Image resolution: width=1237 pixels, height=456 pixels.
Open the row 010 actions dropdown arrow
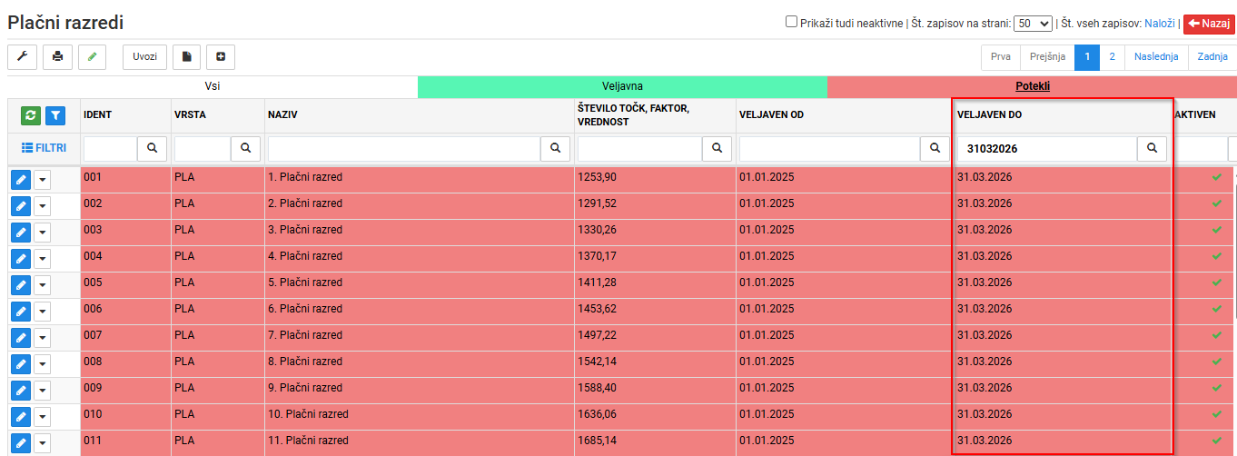(x=44, y=416)
